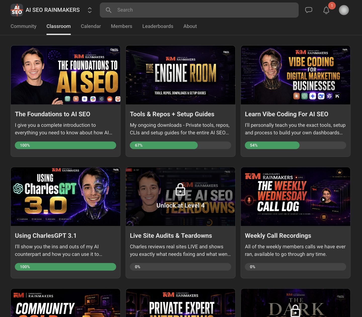
Task: Open the Engine Room course thumbnail
Action: 180,75
